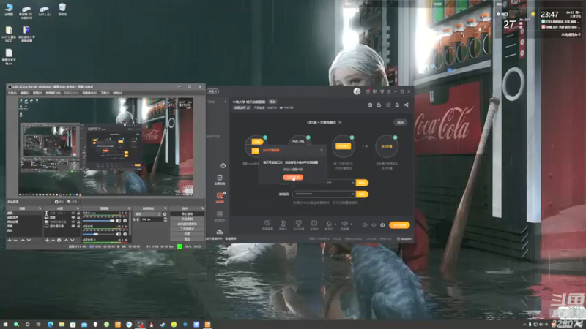Open the third menu in OBS menu bar
The height and width of the screenshot is (329, 586).
[x=37, y=93]
